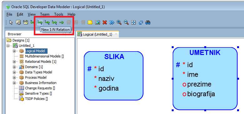The image size is (244, 114).
Task: Open the Tools menu
Action: 58,14
